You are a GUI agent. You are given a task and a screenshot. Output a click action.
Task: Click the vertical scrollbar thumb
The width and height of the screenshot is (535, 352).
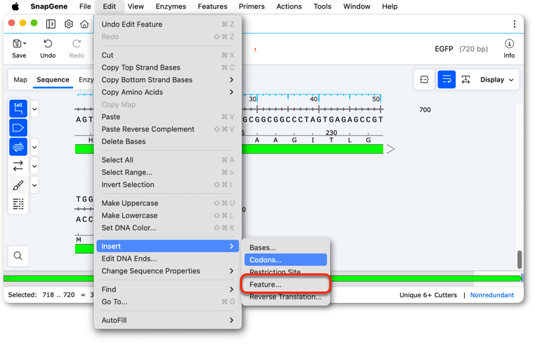(520, 259)
